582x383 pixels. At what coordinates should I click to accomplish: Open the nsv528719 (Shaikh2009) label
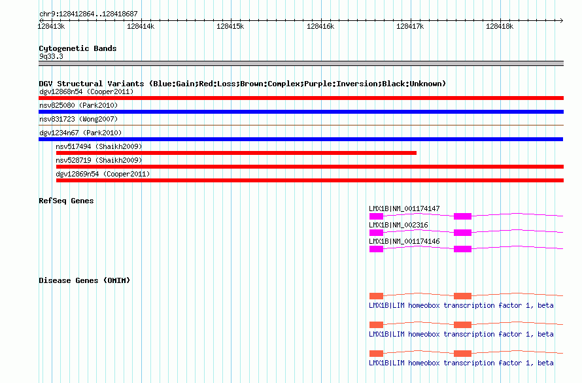pyautogui.click(x=99, y=160)
